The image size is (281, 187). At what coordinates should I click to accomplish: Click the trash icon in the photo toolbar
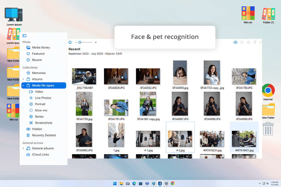pyautogui.click(x=255, y=42)
